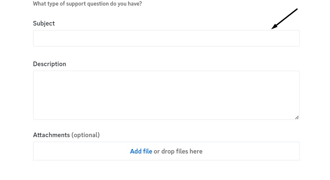Screen dimensions: 330x180
Task: Click the "What type of support question" text
Action: coord(87,4)
